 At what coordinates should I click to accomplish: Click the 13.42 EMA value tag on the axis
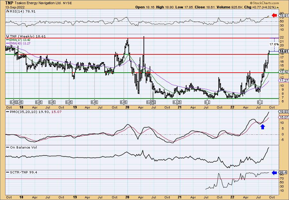(284, 72)
